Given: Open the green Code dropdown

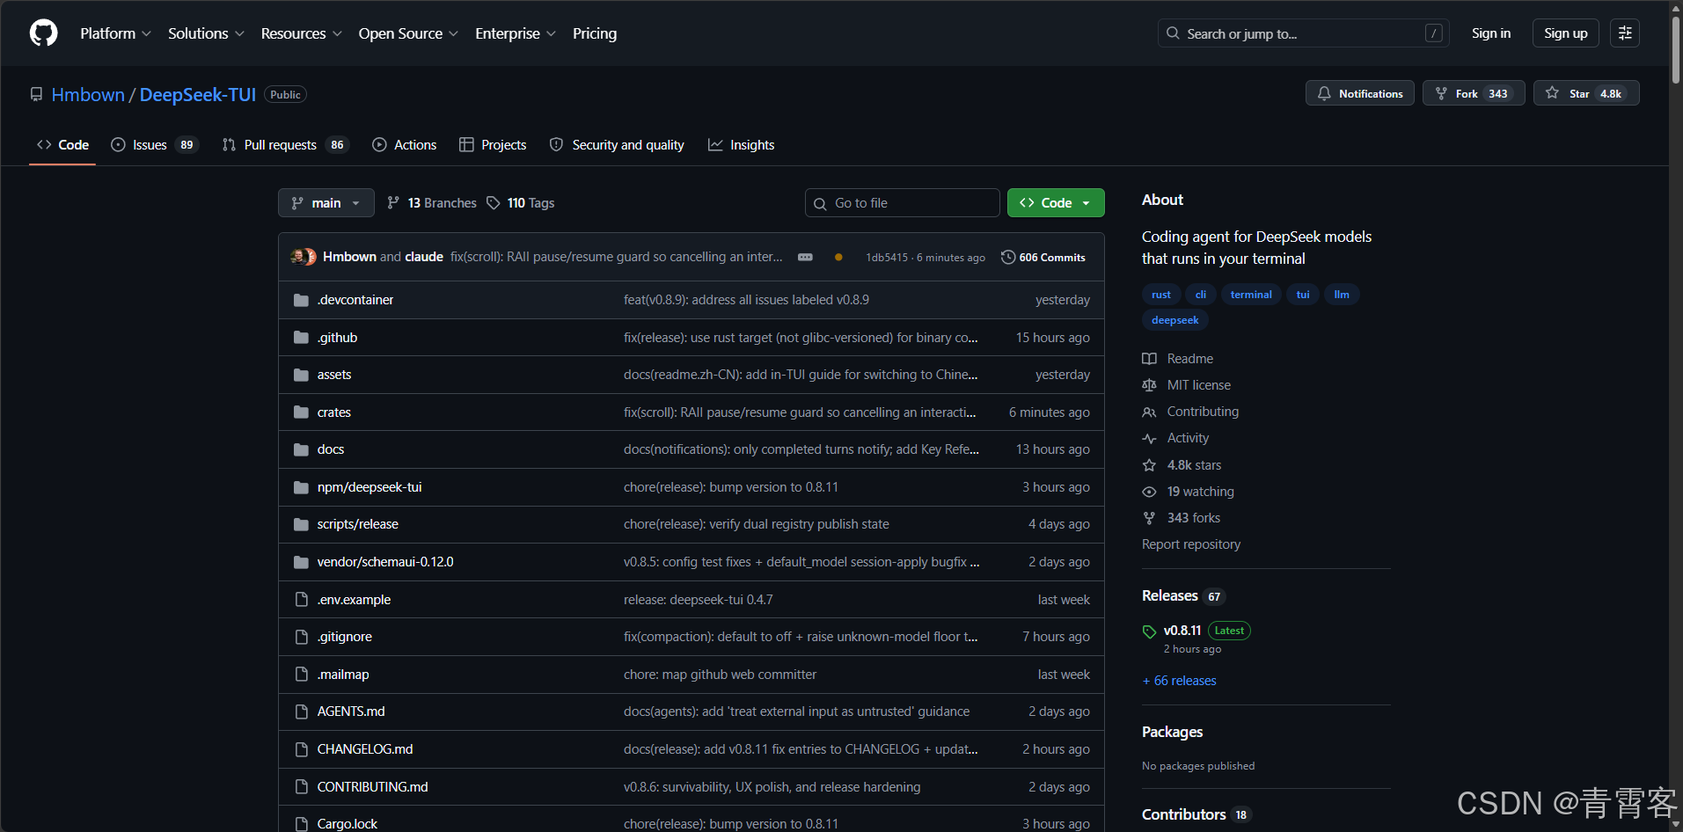Looking at the screenshot, I should (1056, 203).
